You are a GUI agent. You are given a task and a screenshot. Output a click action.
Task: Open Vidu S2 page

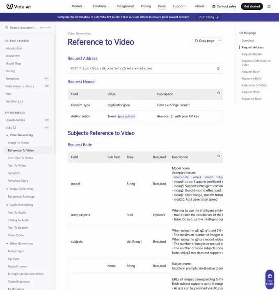[11, 128]
